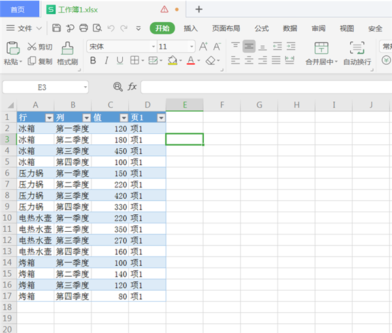The width and height of the screenshot is (392, 333).
Task: Click the Merge and Center (合并居中) icon
Action: coord(321,48)
